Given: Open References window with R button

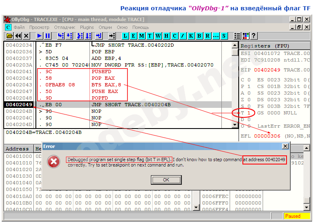Looking at the screenshot, I should point(207,36).
